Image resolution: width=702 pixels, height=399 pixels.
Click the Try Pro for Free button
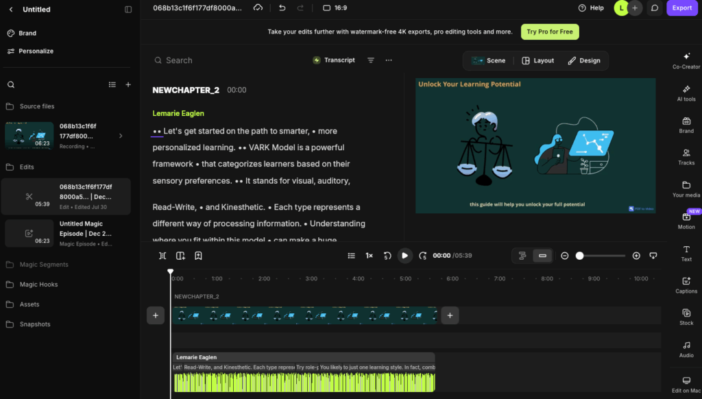point(550,32)
